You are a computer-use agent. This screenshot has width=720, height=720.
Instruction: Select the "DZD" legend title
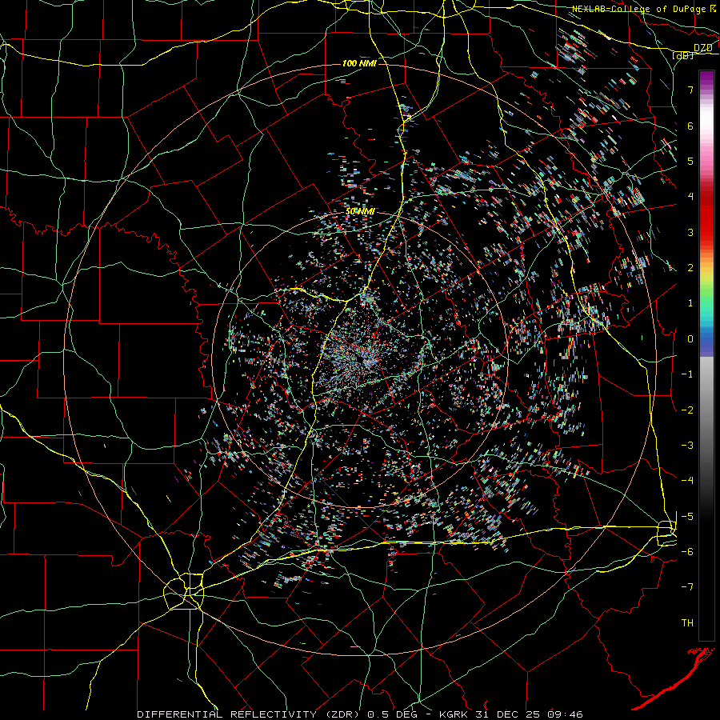click(703, 47)
